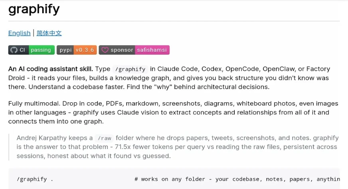Click the '# works on any folder' comment

172,179
